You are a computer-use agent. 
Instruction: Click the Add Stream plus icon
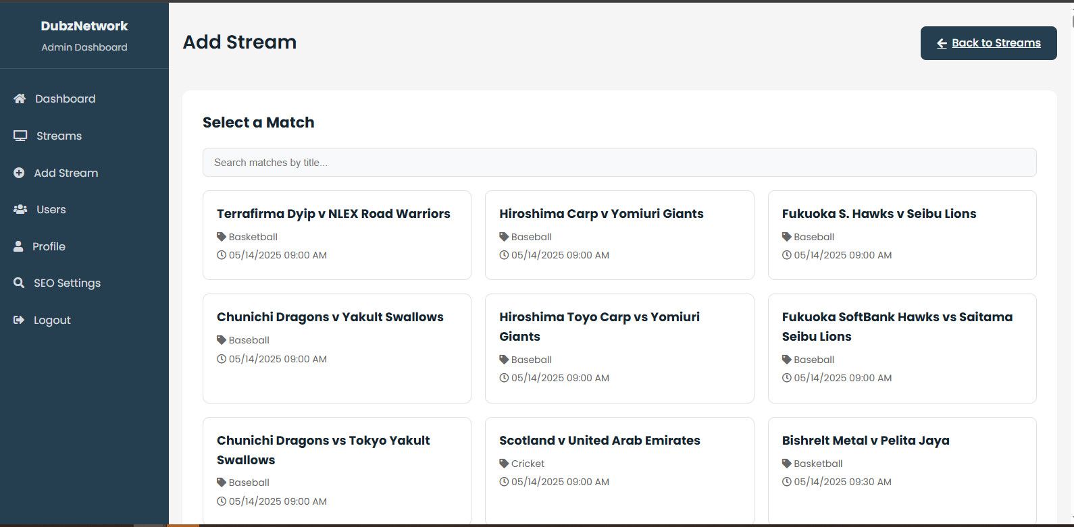coord(19,173)
